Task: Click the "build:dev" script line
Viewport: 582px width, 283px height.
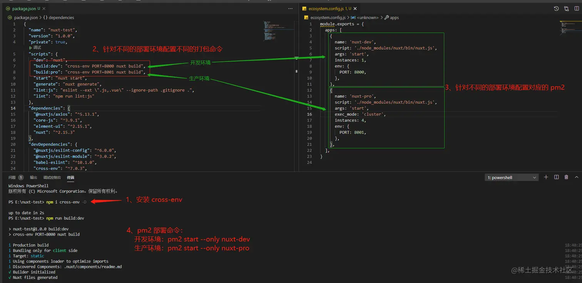Action: click(x=90, y=66)
